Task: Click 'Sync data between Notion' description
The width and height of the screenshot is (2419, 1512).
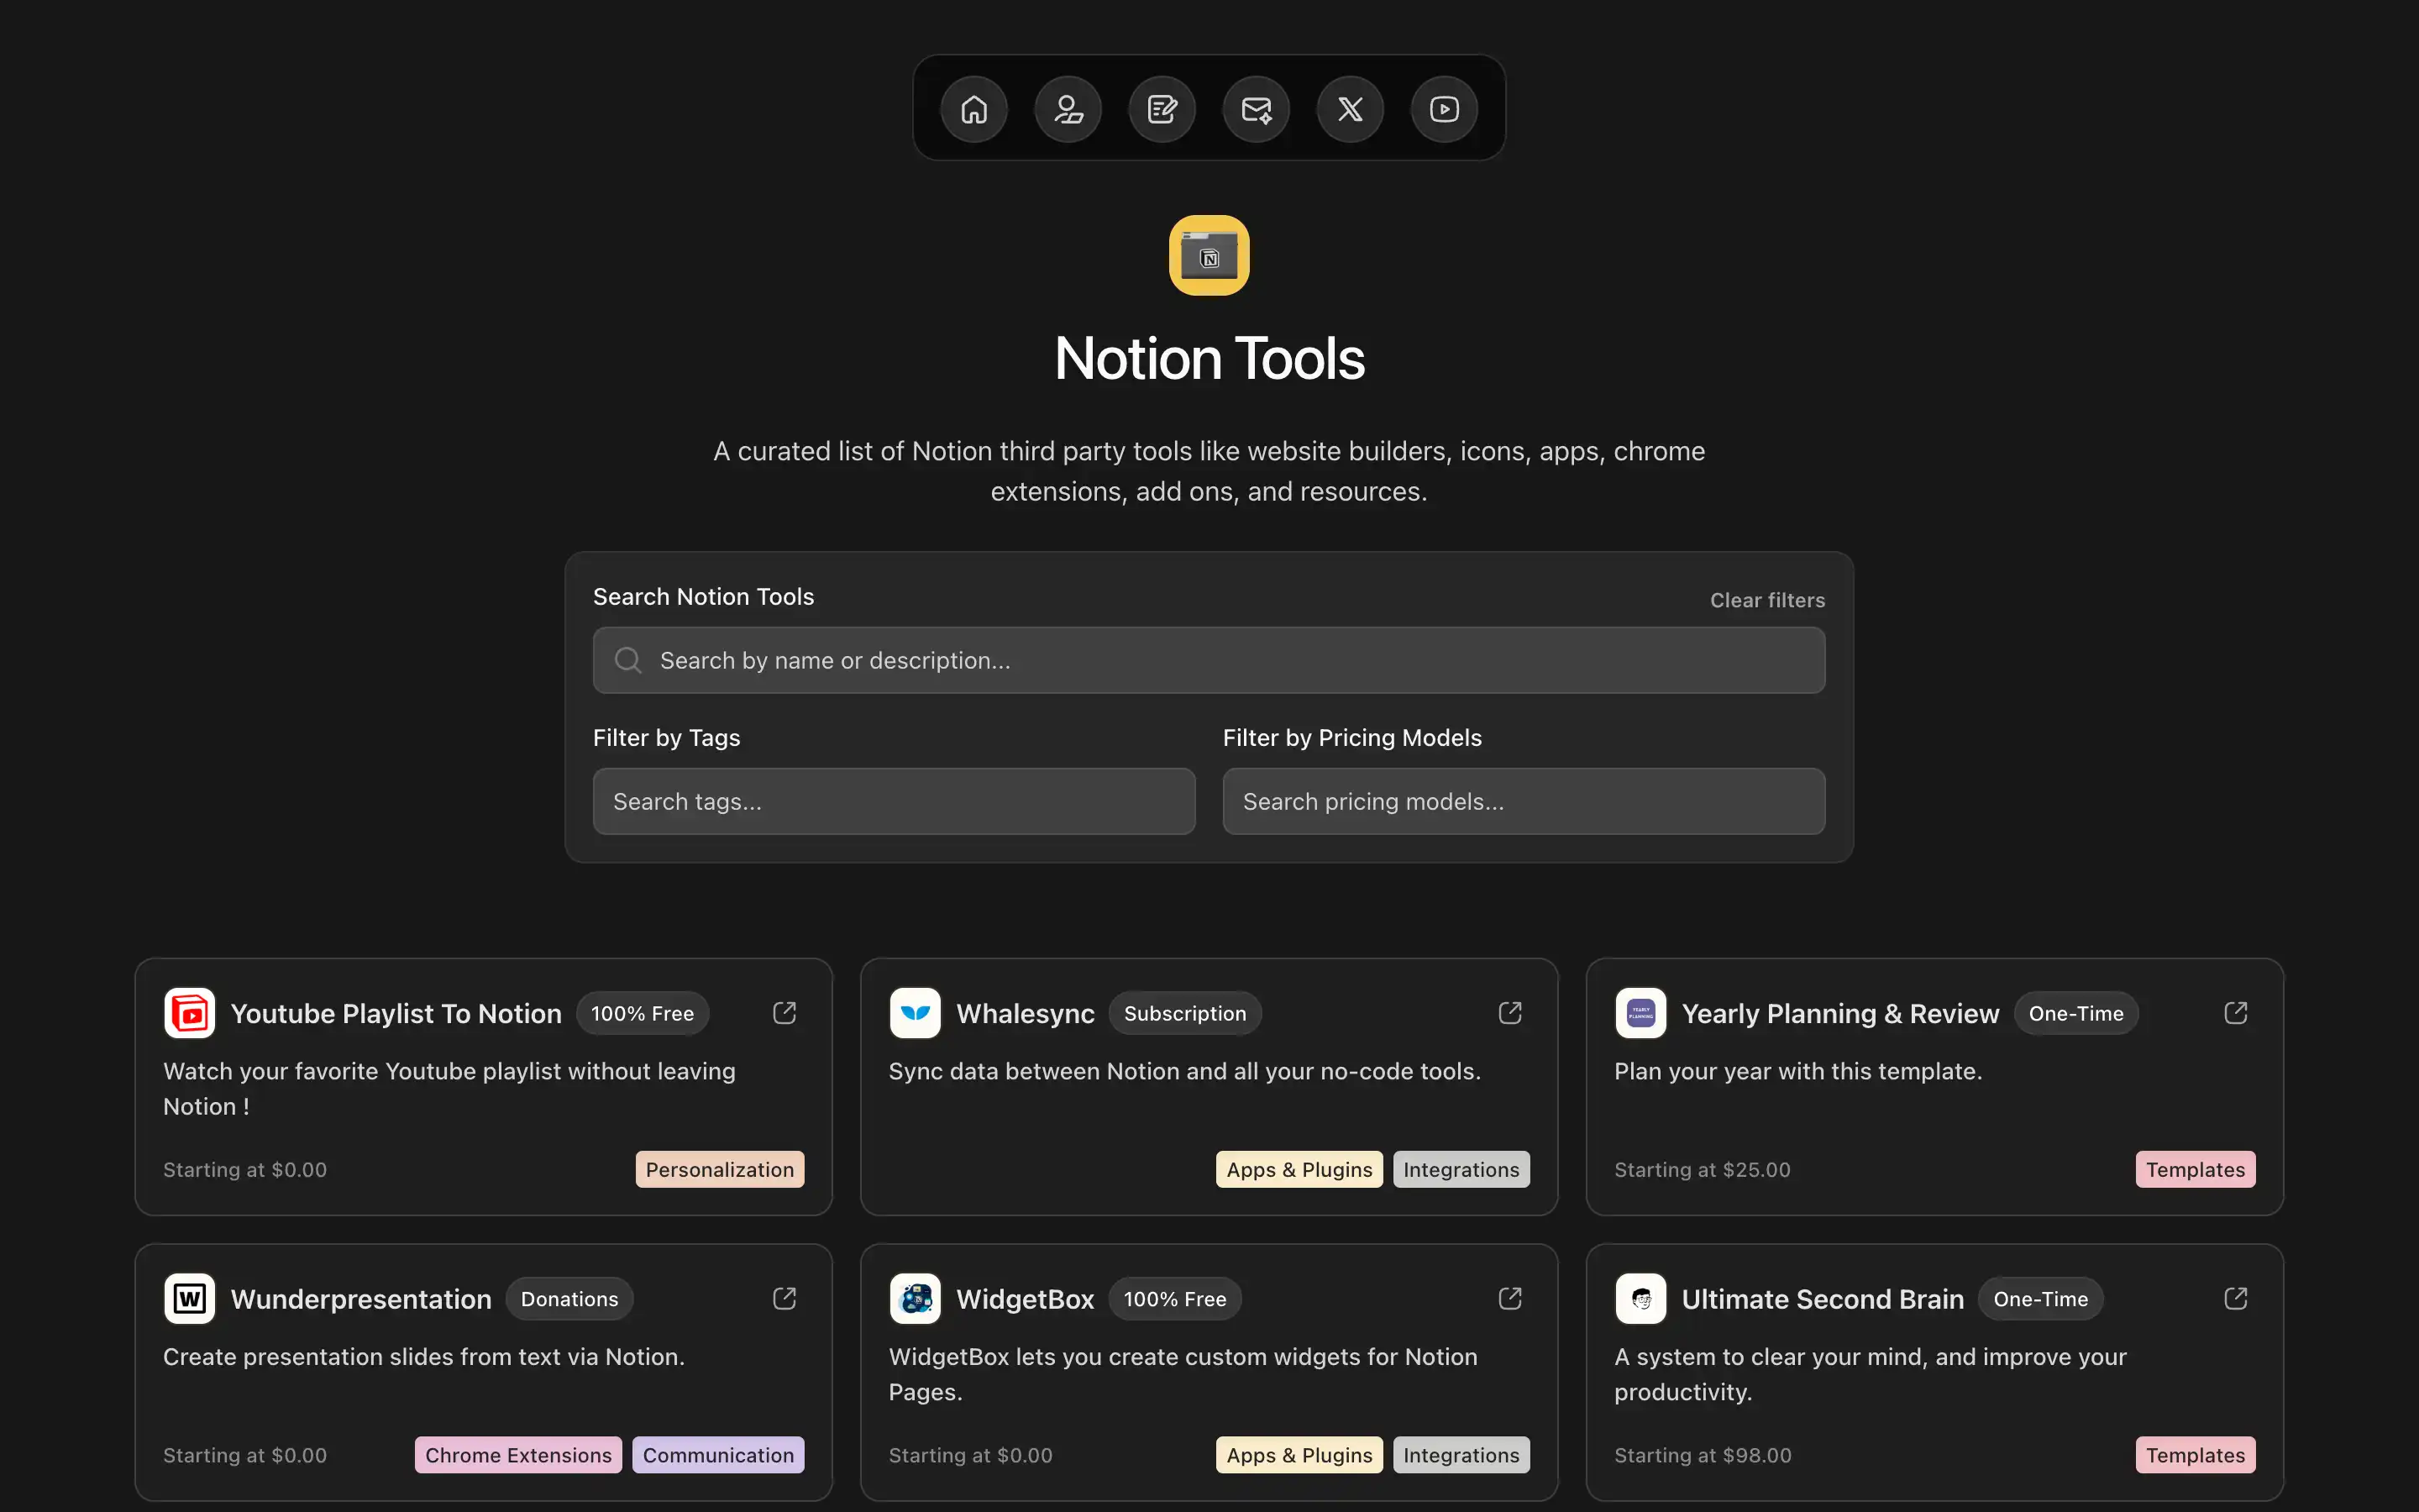Action: coord(1184,1071)
